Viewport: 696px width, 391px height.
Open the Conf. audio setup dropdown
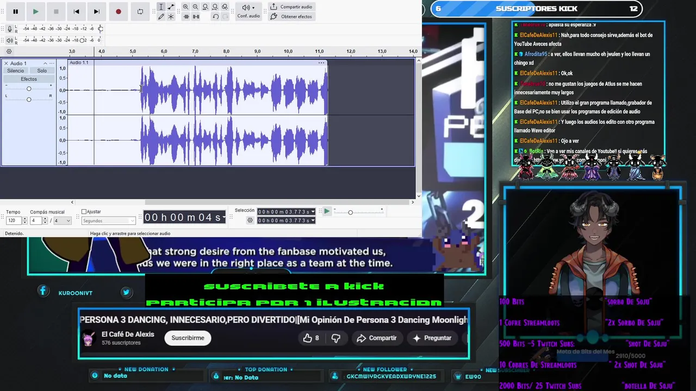tap(248, 11)
